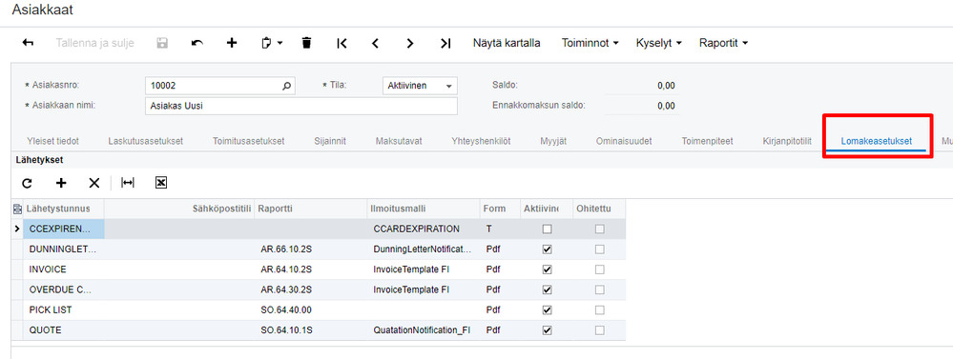Image resolution: width=953 pixels, height=359 pixels.
Task: Open the Tila dropdown
Action: pos(449,86)
